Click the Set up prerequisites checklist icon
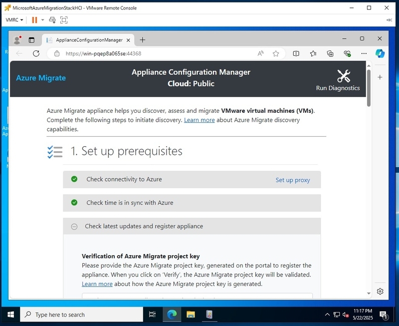This screenshot has height=326, width=399. point(55,152)
